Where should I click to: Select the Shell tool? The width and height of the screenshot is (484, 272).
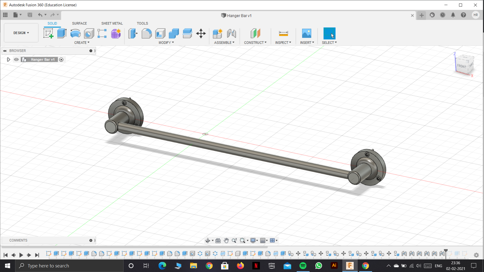(160, 33)
